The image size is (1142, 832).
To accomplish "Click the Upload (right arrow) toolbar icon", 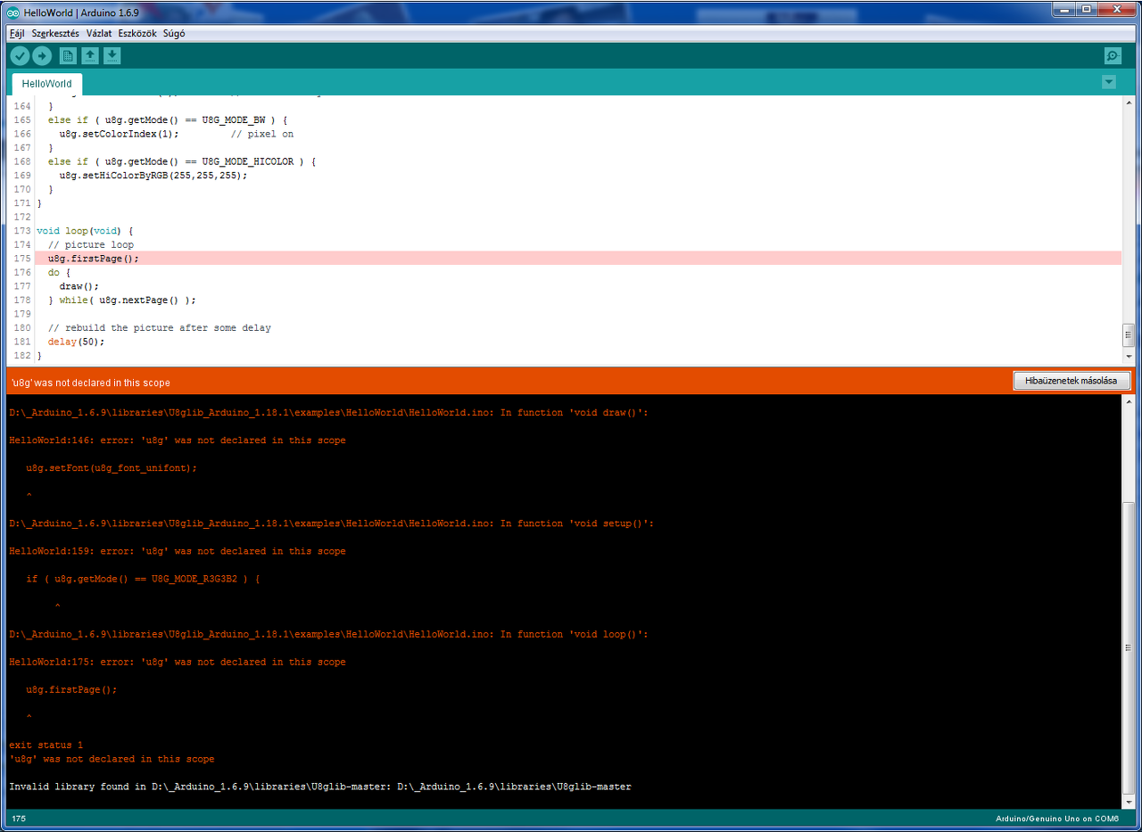I will (x=42, y=56).
